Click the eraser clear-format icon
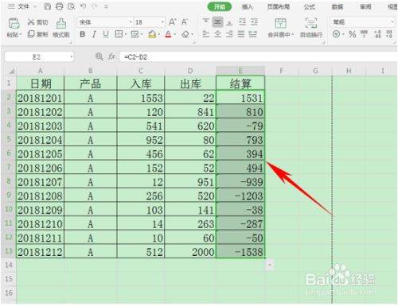Image resolution: width=398 pixels, height=306 pixels. point(185,34)
